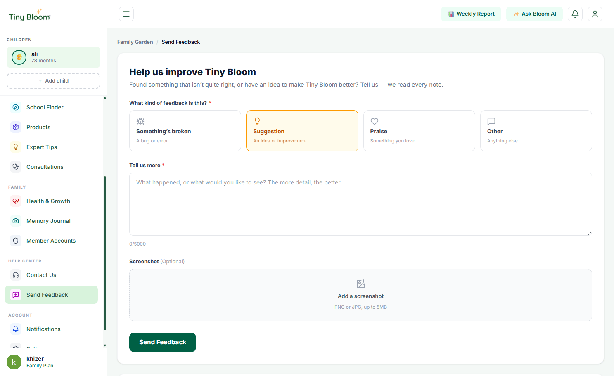The height and width of the screenshot is (376, 614).
Task: Submit with the Send Feedback button
Action: [163, 342]
